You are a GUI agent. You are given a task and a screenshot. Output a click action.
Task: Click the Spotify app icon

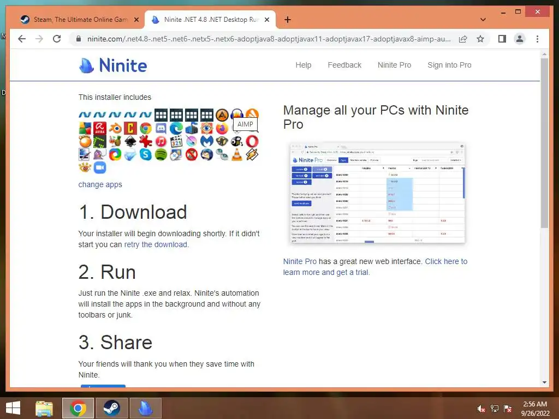[x=161, y=154]
